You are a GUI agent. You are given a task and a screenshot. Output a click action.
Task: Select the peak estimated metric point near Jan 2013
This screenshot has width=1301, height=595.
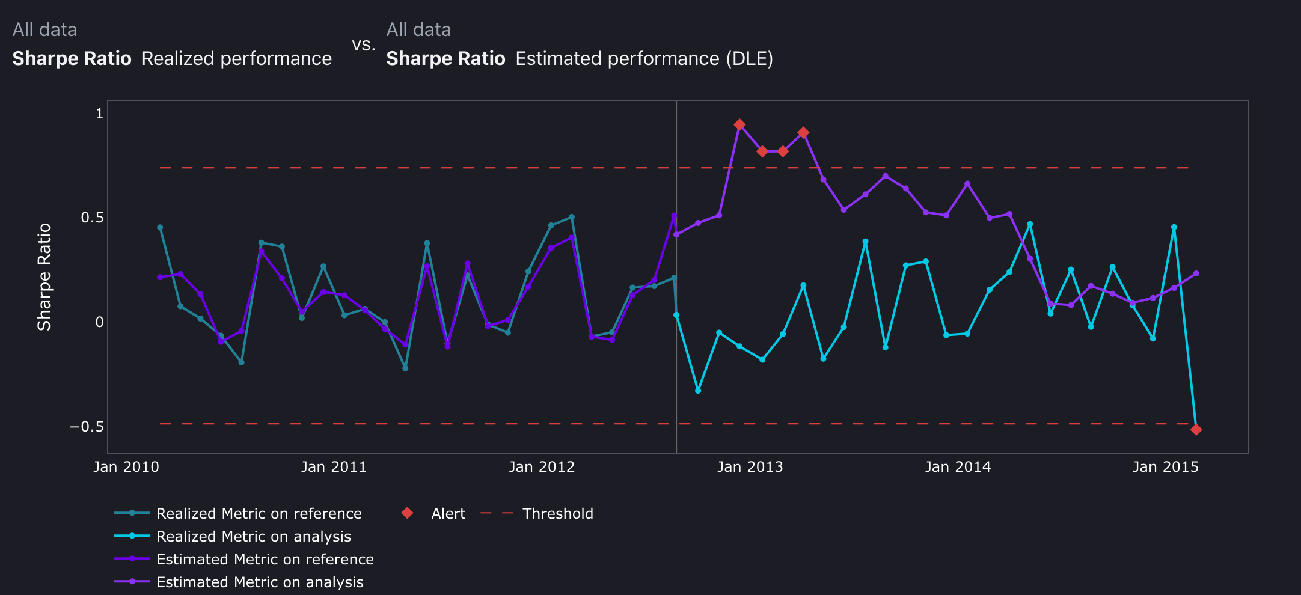click(x=741, y=125)
